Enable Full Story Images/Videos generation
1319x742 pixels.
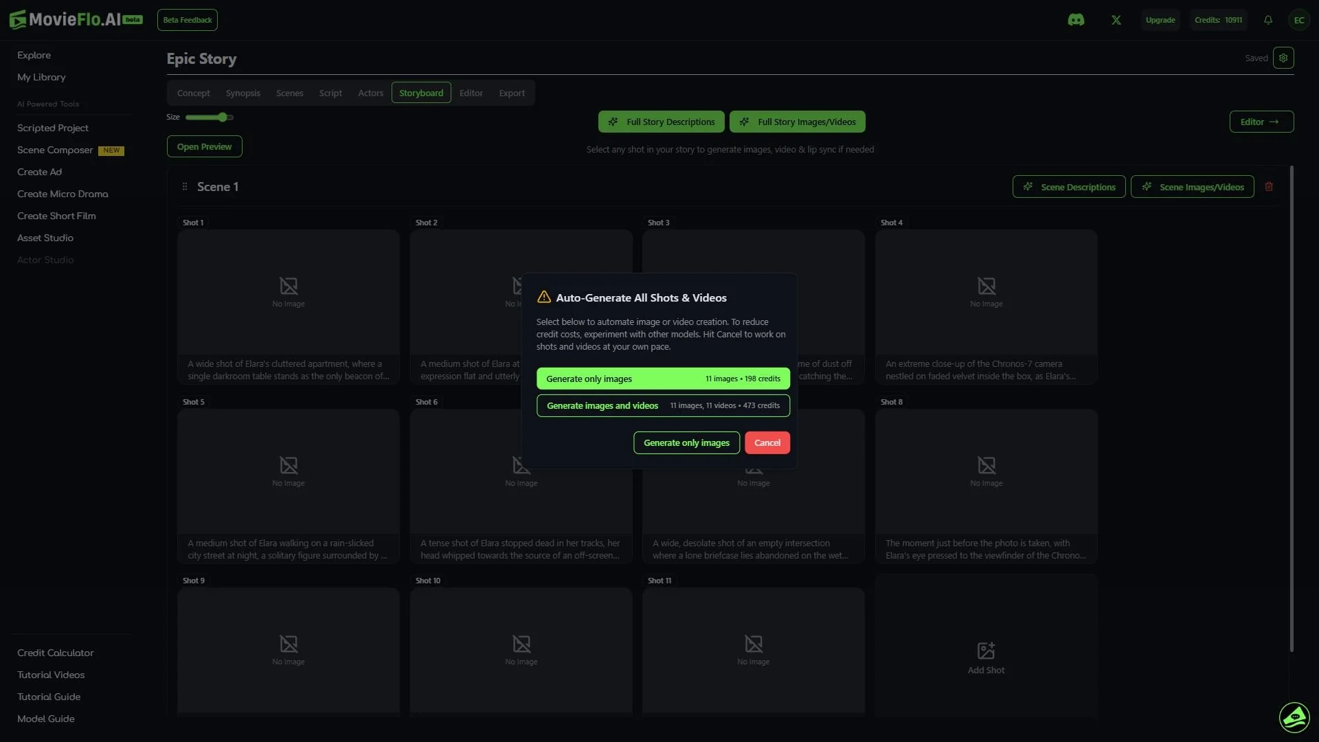coord(797,122)
